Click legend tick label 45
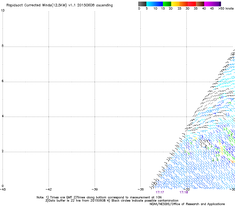The height and width of the screenshot is (206, 235). pos(212,9)
